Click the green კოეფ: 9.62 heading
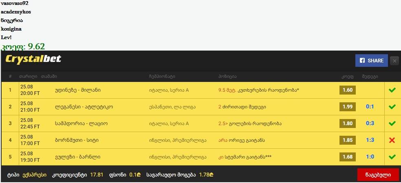Image resolution: width=401 pixels, height=183 pixels. (23, 46)
